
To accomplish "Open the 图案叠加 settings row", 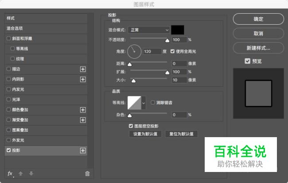I will point(46,130).
